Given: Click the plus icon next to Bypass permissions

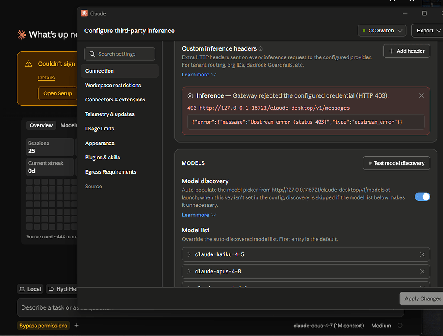Looking at the screenshot, I should tap(77, 325).
